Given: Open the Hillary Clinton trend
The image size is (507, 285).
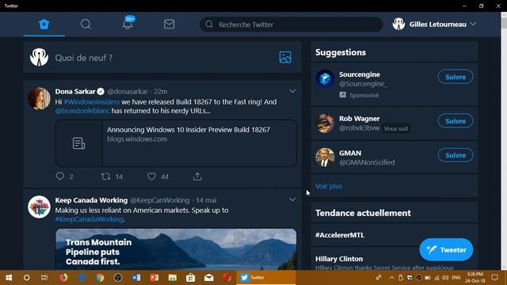Looking at the screenshot, I should pos(339,259).
